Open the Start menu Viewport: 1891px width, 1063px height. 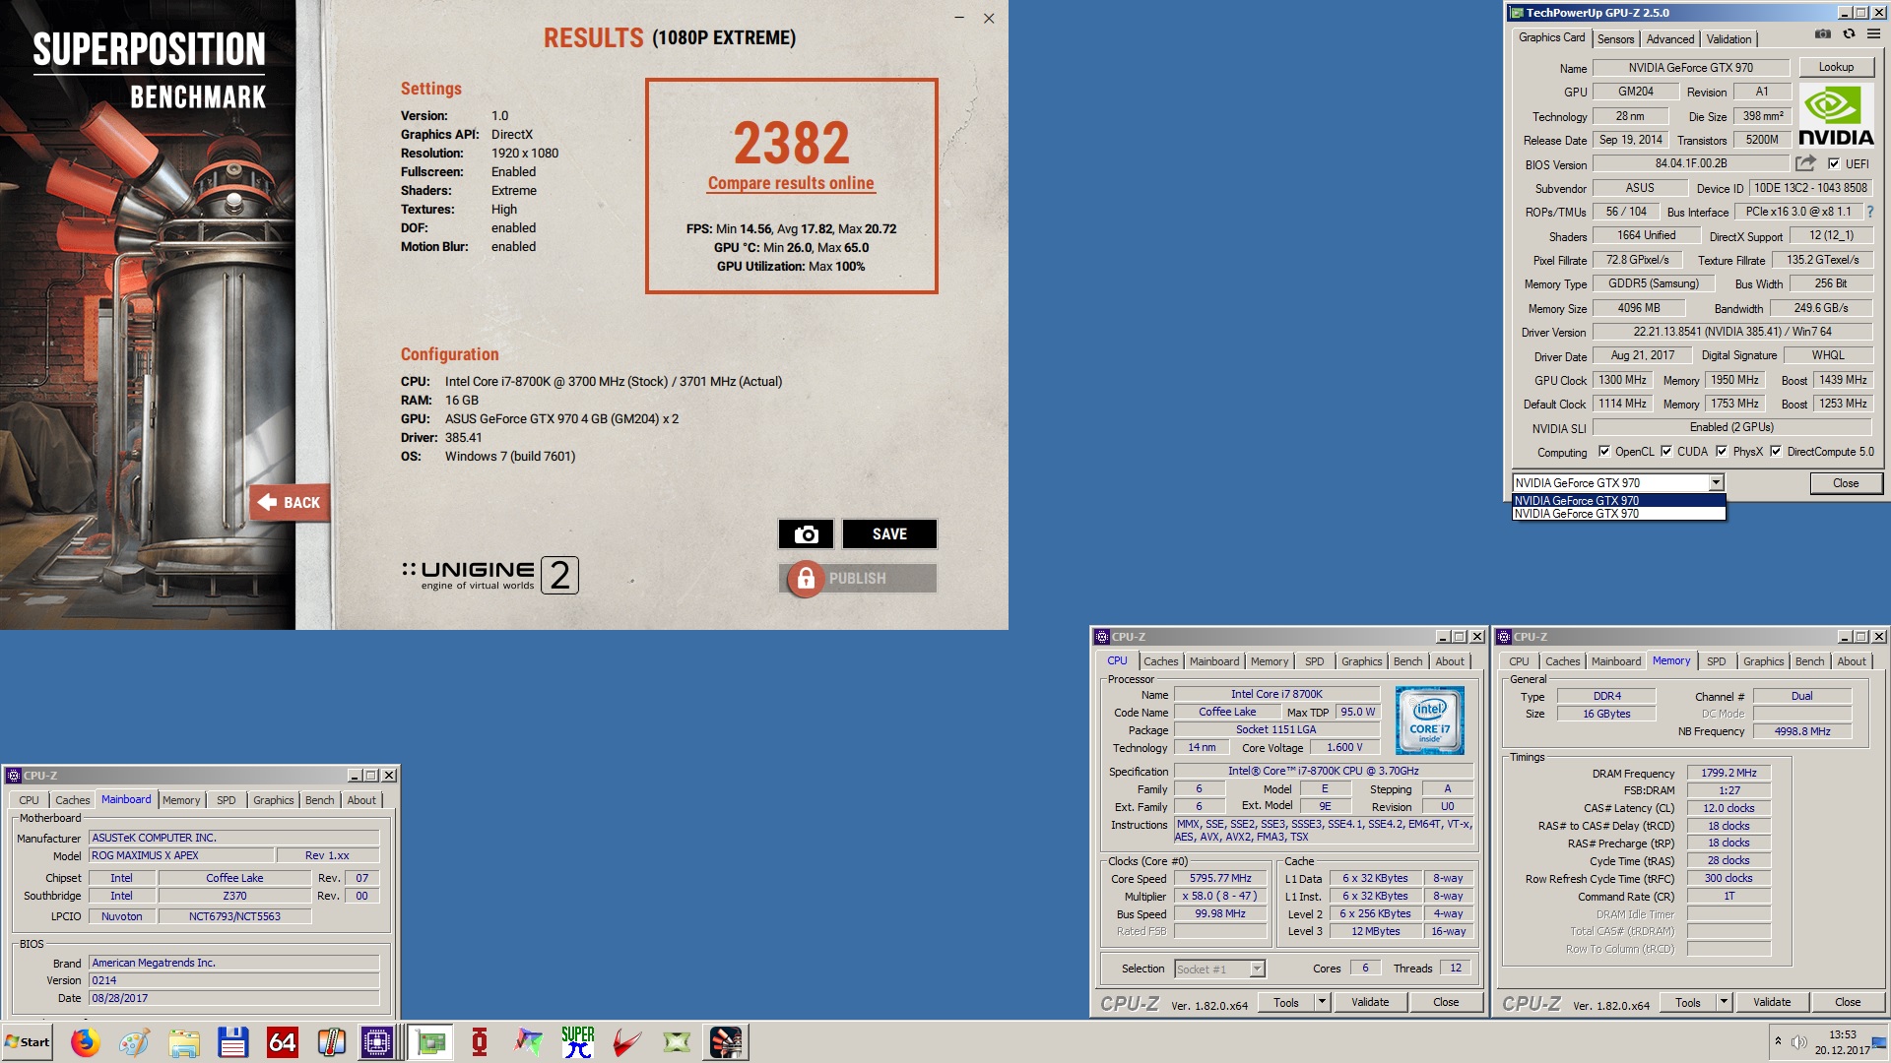click(x=28, y=1042)
